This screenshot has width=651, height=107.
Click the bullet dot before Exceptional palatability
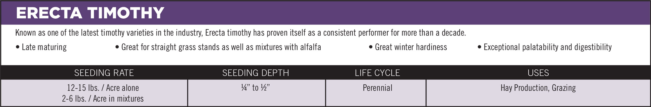[x=480, y=47]
